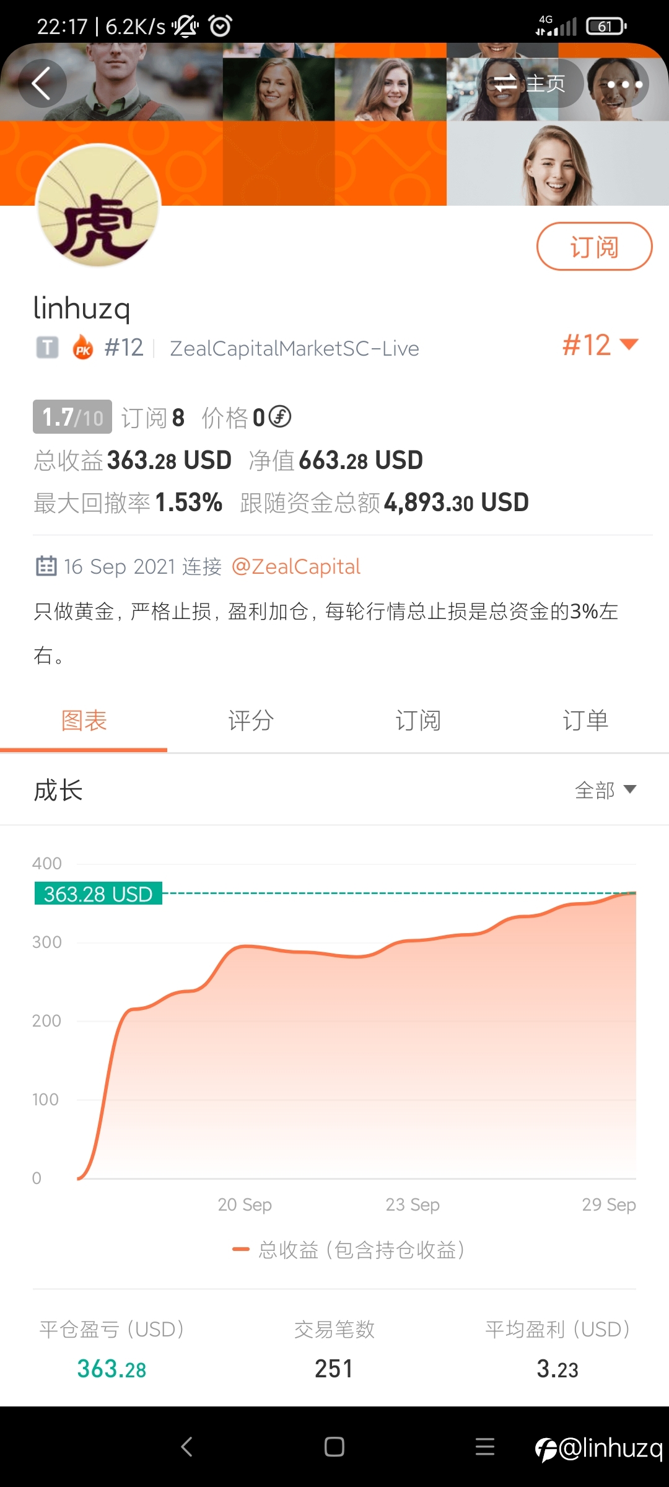Screen dimensions: 669x1487
Task: Open the tiger avatar profile picture
Action: coord(98,206)
